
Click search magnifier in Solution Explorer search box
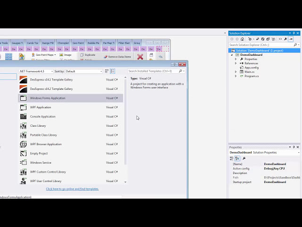(295, 45)
